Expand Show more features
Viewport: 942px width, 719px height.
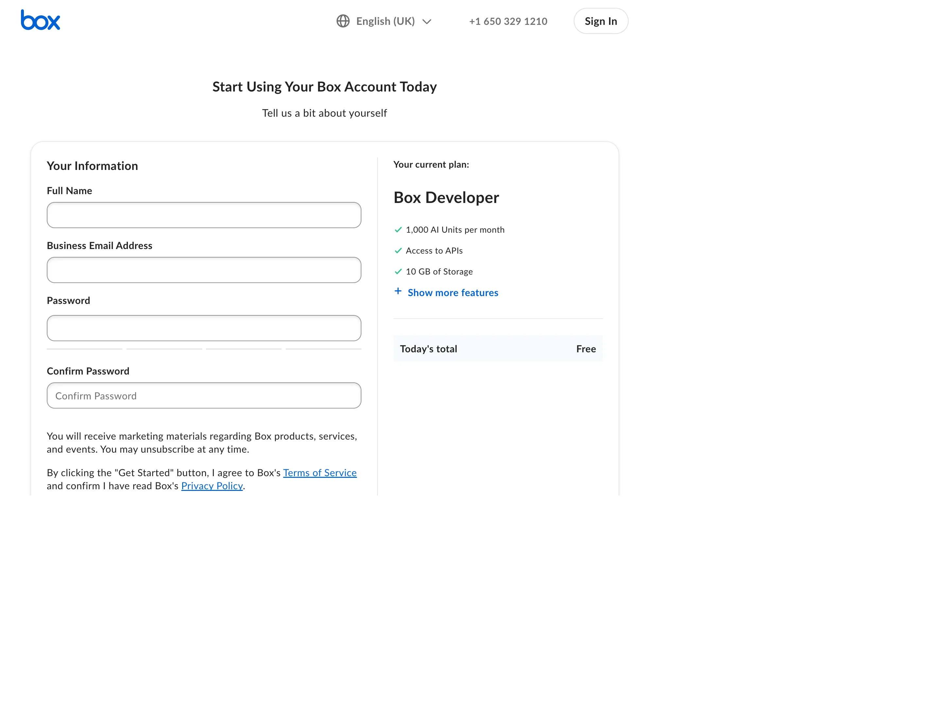coord(453,293)
